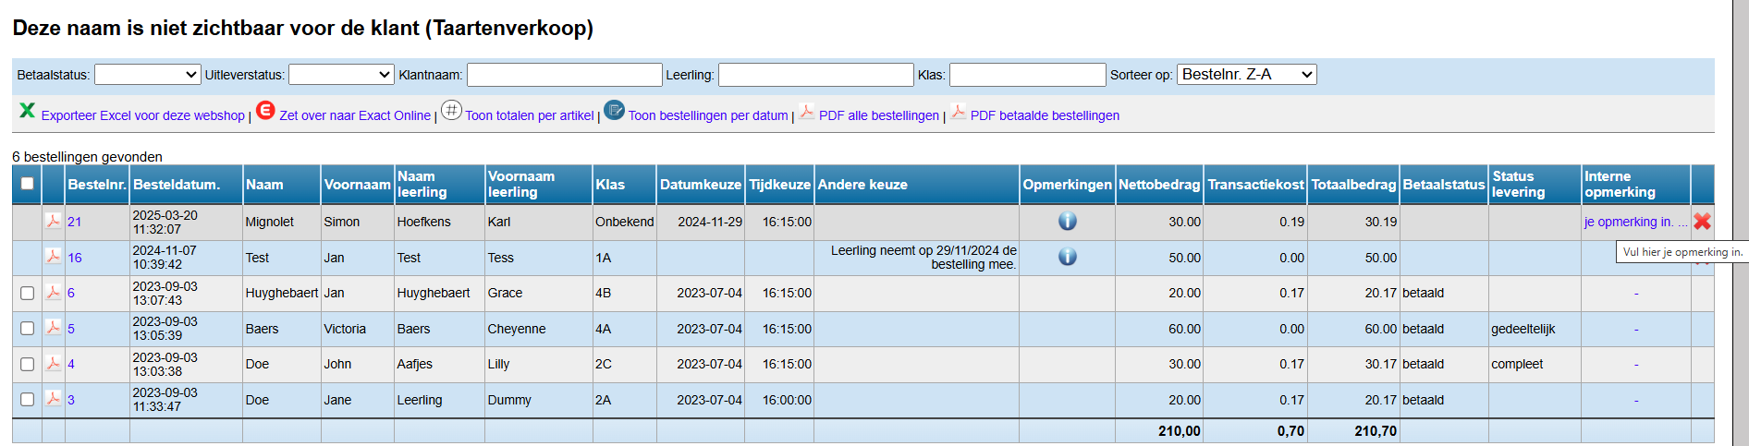
Task: Click 'Zet over naar Exact Online' link
Action: 355,115
